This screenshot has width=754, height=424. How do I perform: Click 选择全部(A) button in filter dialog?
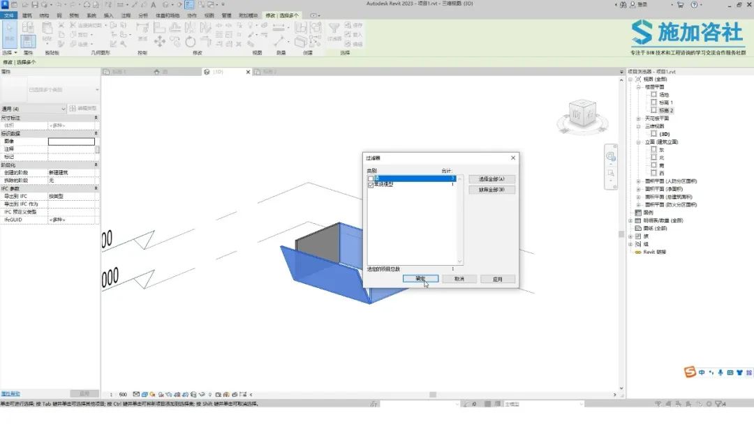click(x=491, y=179)
